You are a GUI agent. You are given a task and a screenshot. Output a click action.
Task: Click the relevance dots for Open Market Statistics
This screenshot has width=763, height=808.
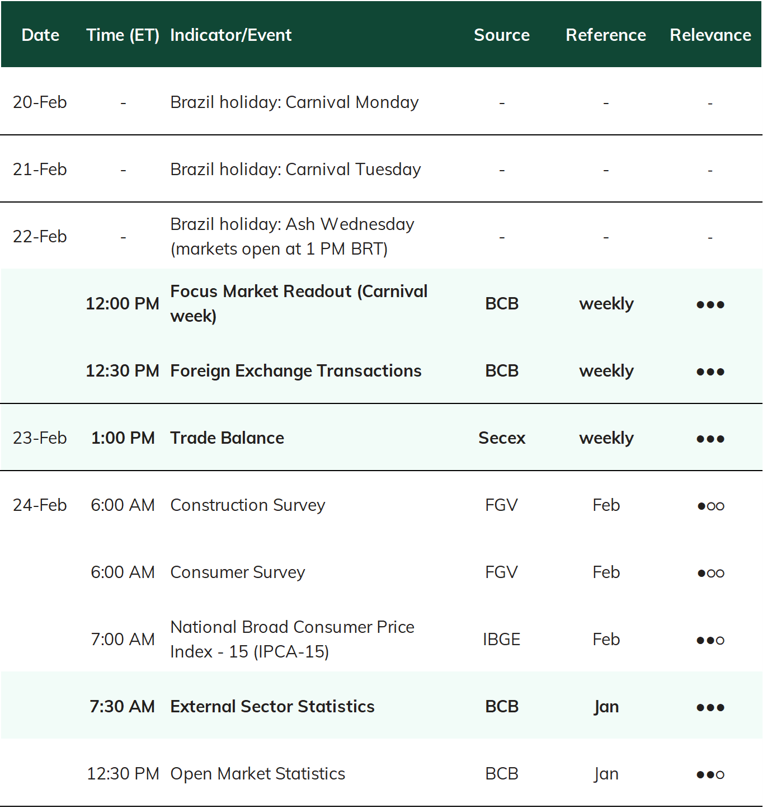[x=710, y=775]
